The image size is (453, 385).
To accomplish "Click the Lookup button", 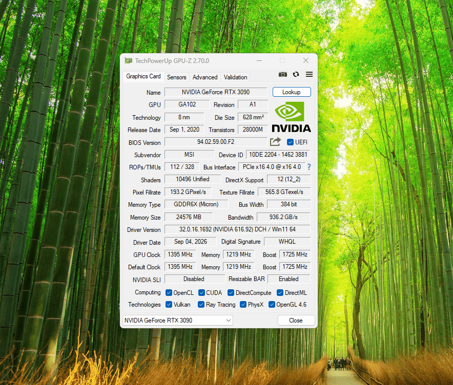I will pyautogui.click(x=292, y=92).
